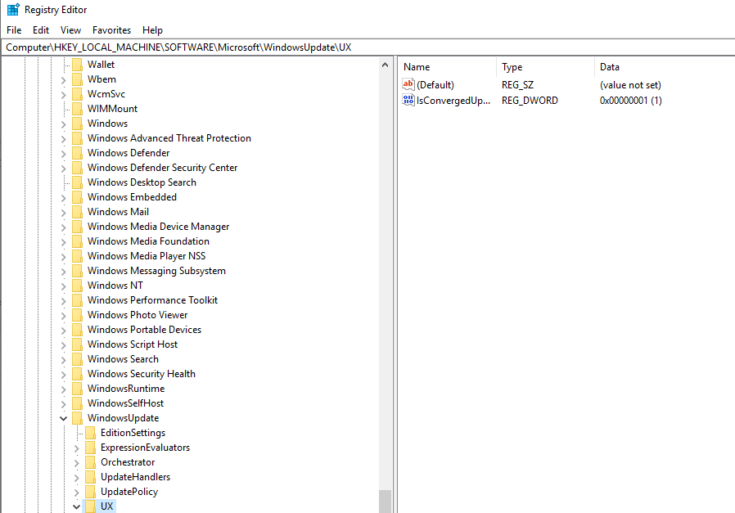The image size is (735, 513).
Task: Expand the WcmSvc key
Action: pos(63,95)
